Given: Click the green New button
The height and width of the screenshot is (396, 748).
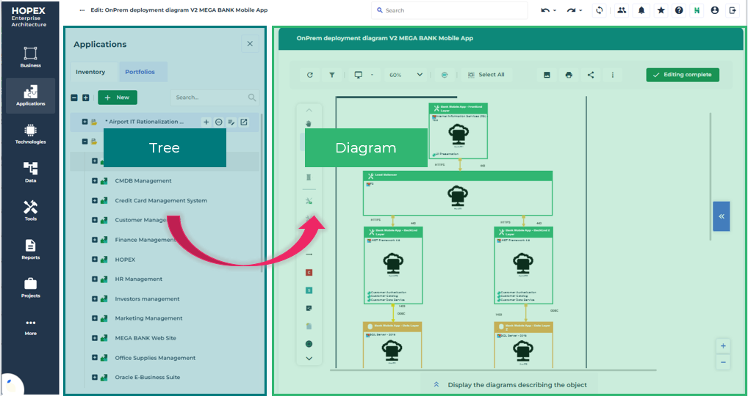Looking at the screenshot, I should click(x=117, y=98).
